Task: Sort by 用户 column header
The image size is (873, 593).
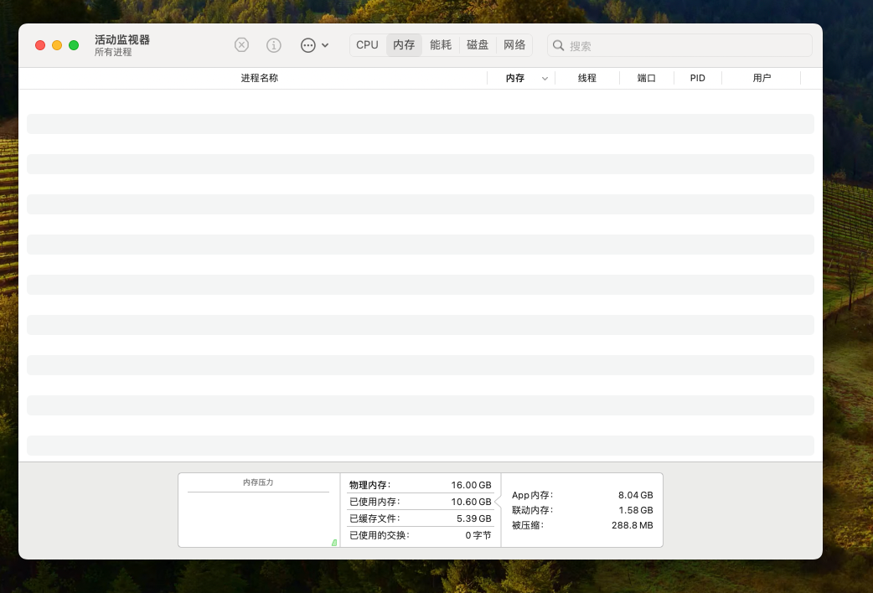Action: (x=761, y=78)
